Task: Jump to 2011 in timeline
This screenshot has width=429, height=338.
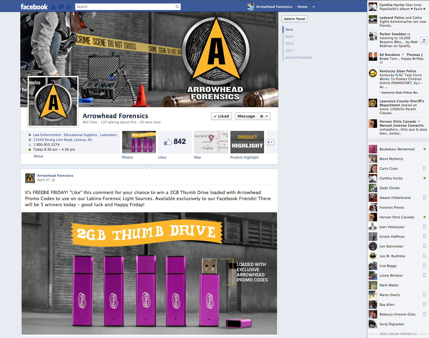Action: coord(289,50)
